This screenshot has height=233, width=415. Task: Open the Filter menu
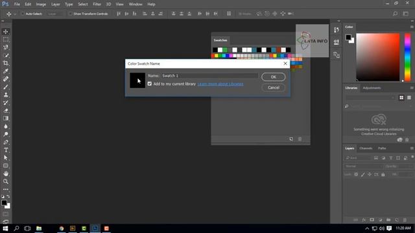click(x=97, y=5)
